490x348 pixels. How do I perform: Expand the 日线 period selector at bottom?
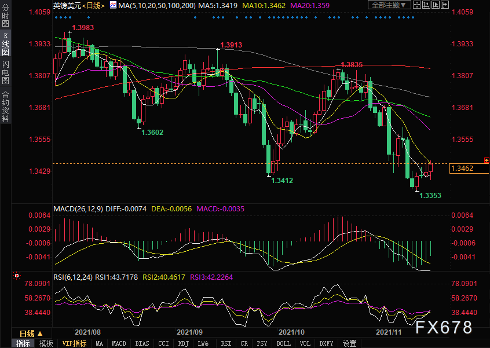pos(31,334)
